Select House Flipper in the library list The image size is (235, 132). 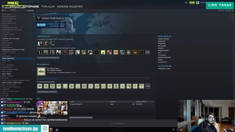click(x=7, y=74)
